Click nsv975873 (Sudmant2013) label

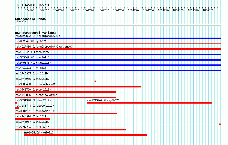33,63
